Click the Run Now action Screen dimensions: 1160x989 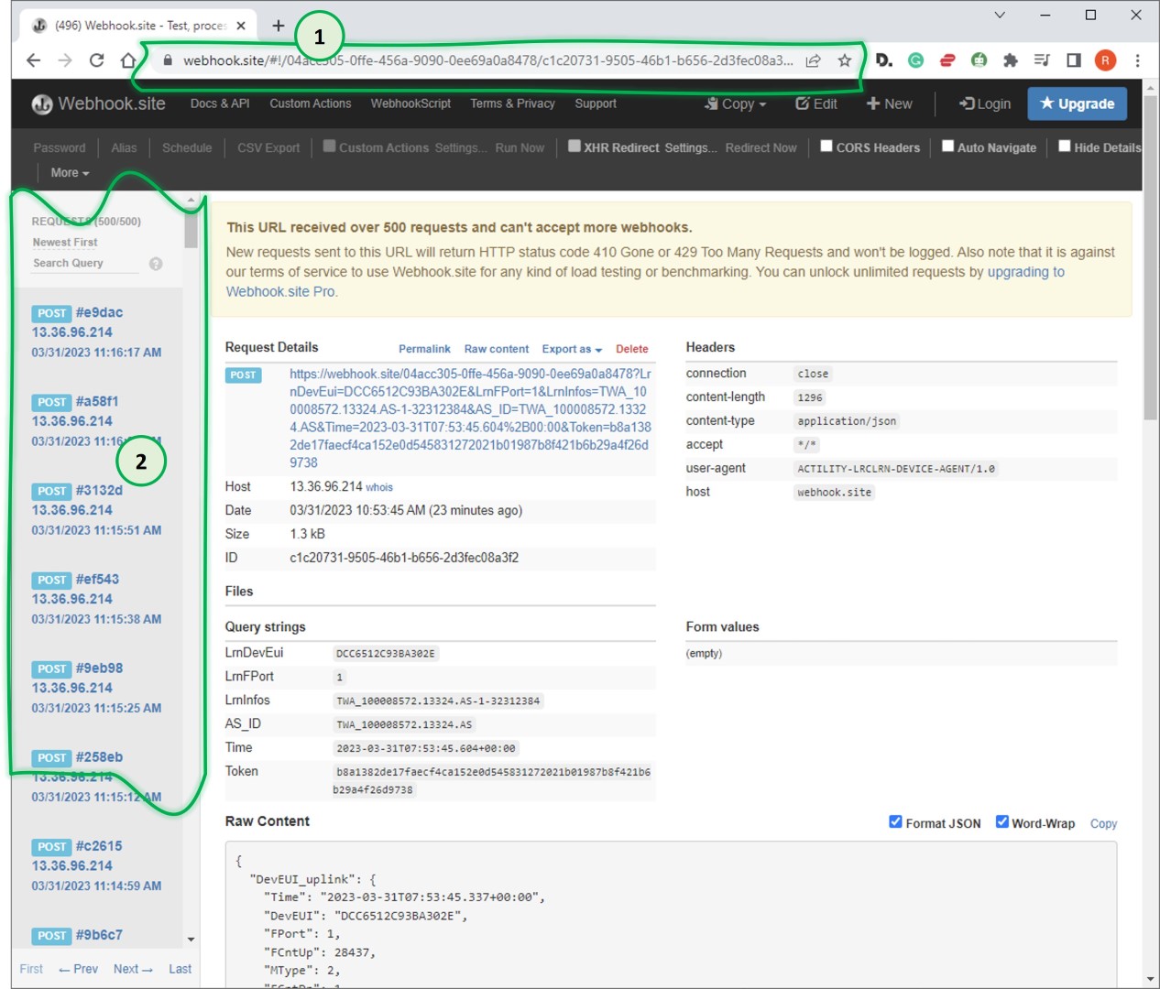pyautogui.click(x=520, y=147)
